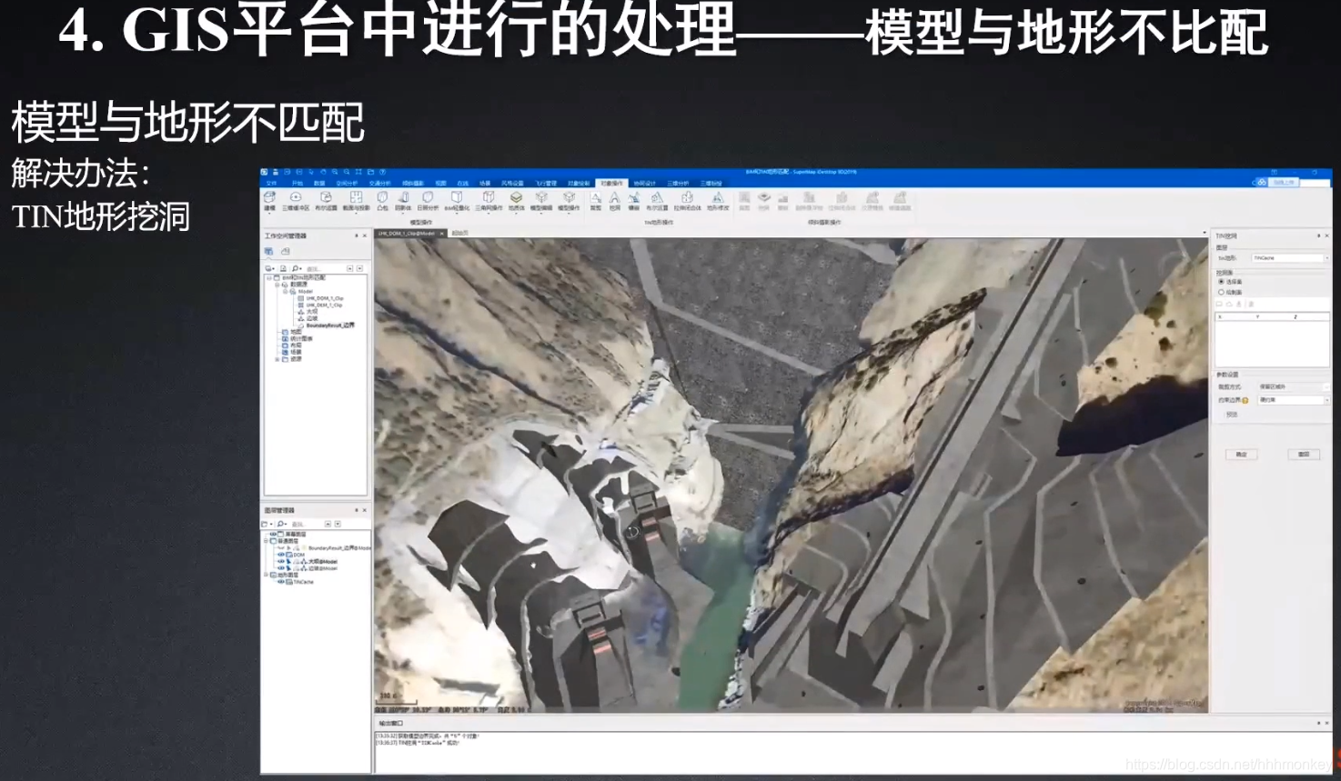Select UHK_DOM_1_Clip dataset in tree
This screenshot has width=1341, height=781.
coord(325,298)
